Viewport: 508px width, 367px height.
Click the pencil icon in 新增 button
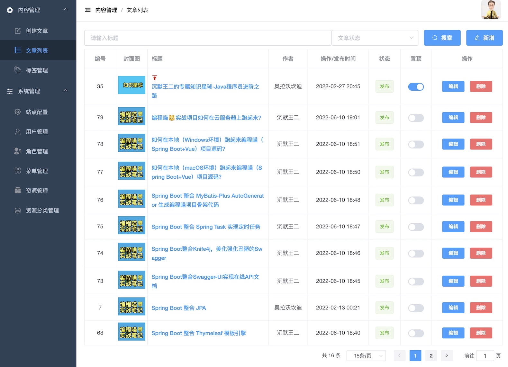tap(477, 38)
